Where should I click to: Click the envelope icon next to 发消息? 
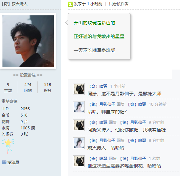point(4,162)
